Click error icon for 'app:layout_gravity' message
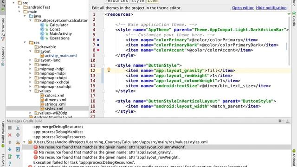The image size is (297, 167). coord(36,152)
